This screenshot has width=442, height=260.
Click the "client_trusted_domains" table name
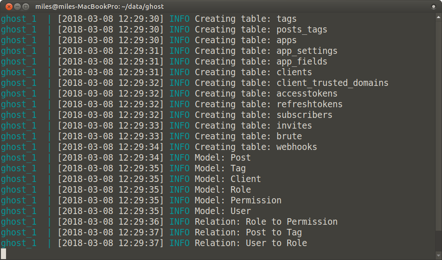click(x=332, y=83)
